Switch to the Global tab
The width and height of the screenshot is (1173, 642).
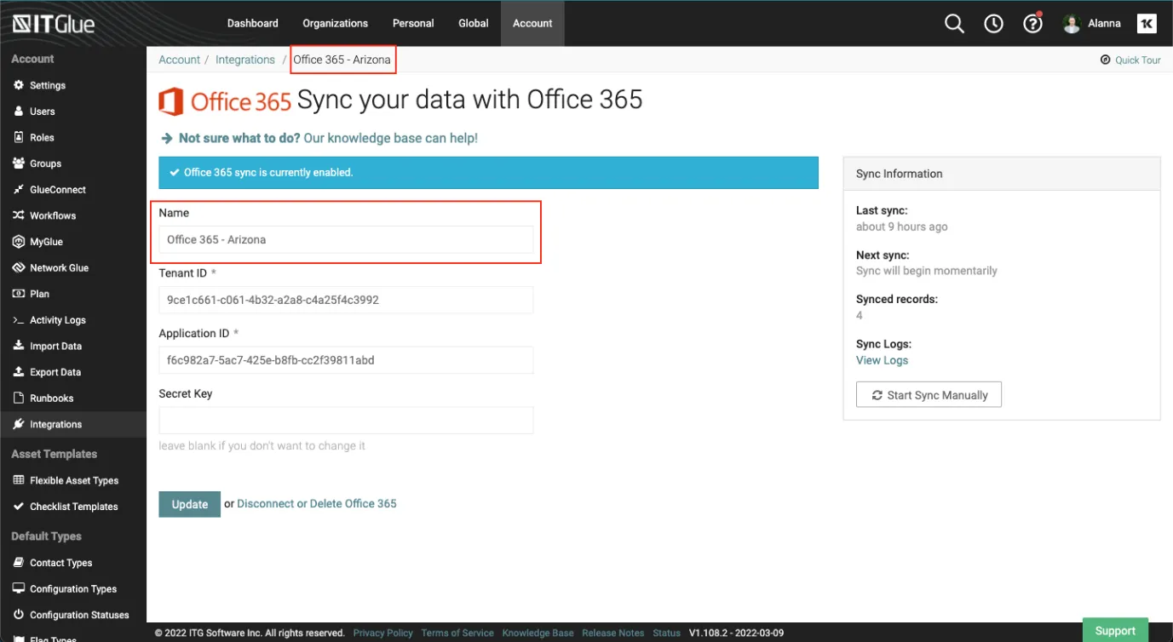[x=473, y=24]
